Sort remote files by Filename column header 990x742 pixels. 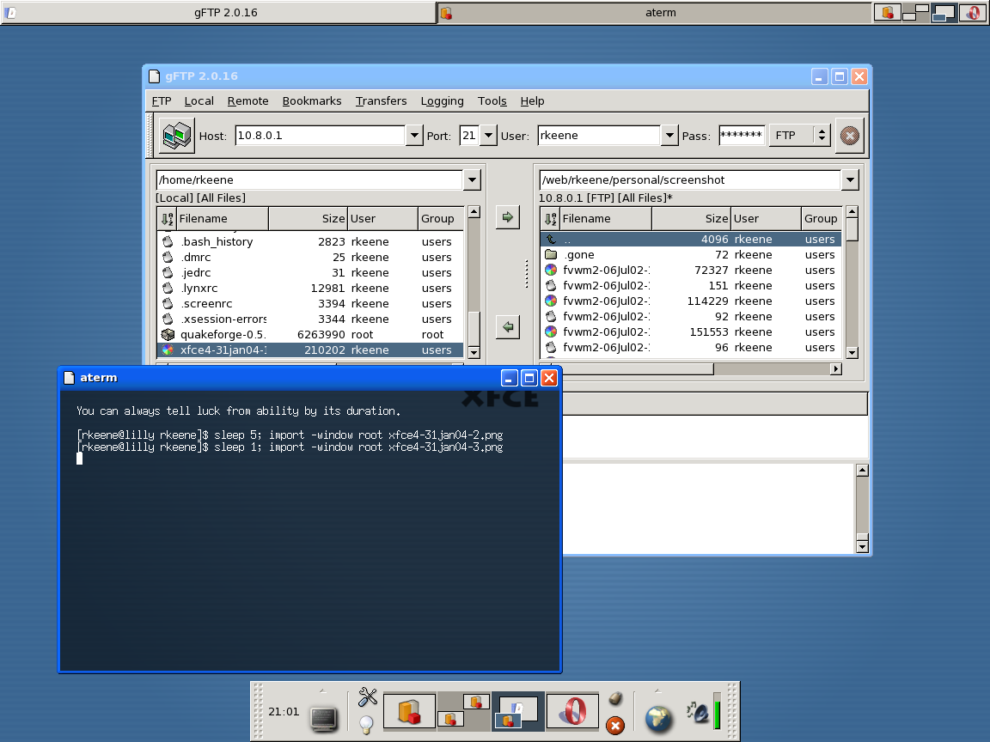[606, 219]
